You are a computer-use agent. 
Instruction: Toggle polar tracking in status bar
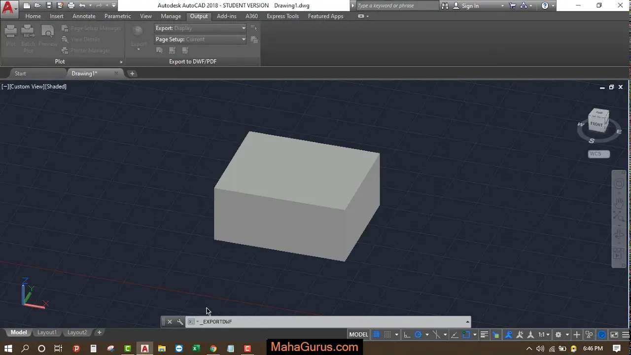(x=418, y=334)
